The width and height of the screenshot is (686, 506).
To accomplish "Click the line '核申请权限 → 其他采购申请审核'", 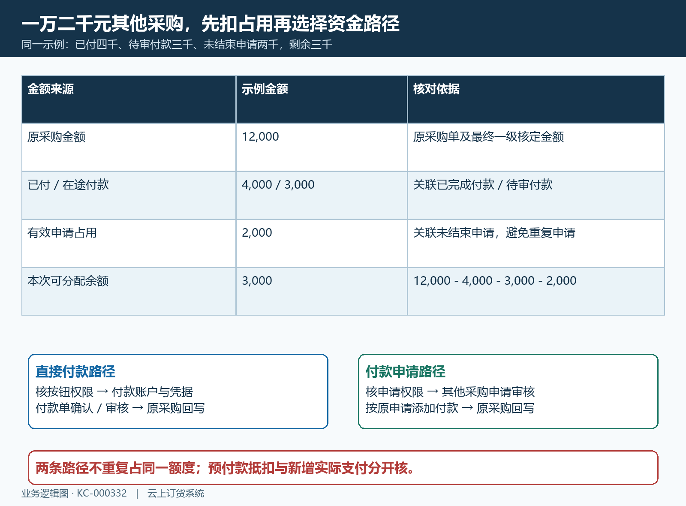I will (x=450, y=392).
